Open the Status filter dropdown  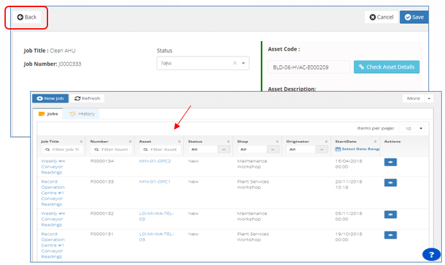click(x=209, y=150)
